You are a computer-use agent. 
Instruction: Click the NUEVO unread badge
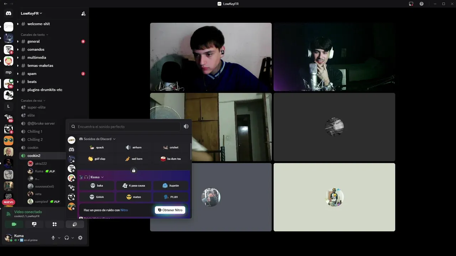(x=9, y=202)
